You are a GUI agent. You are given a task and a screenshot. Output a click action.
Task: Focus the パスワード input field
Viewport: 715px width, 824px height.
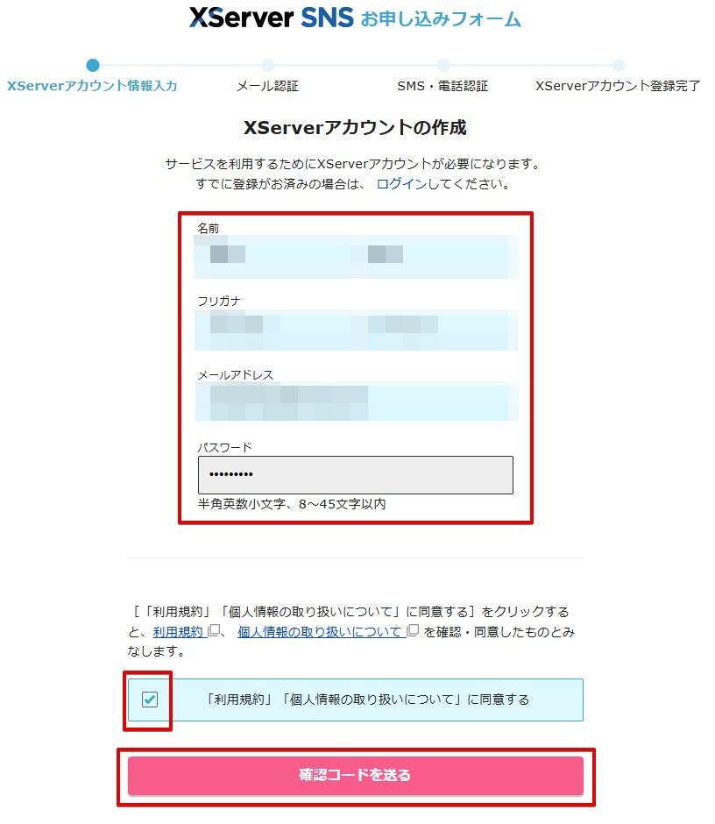(x=356, y=475)
